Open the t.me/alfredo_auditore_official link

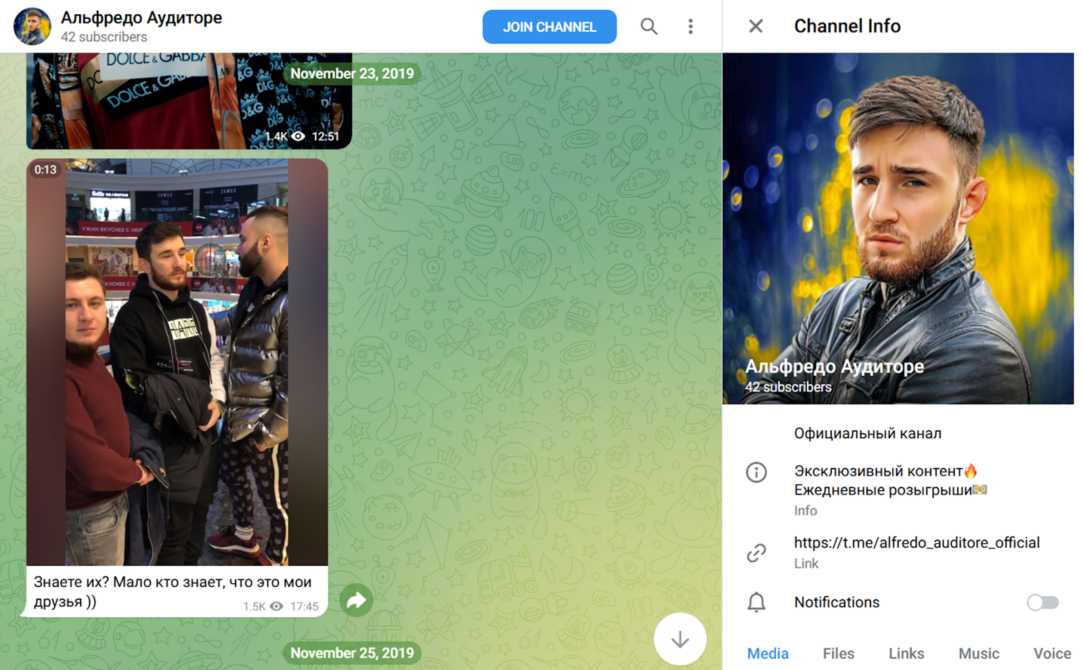(916, 543)
